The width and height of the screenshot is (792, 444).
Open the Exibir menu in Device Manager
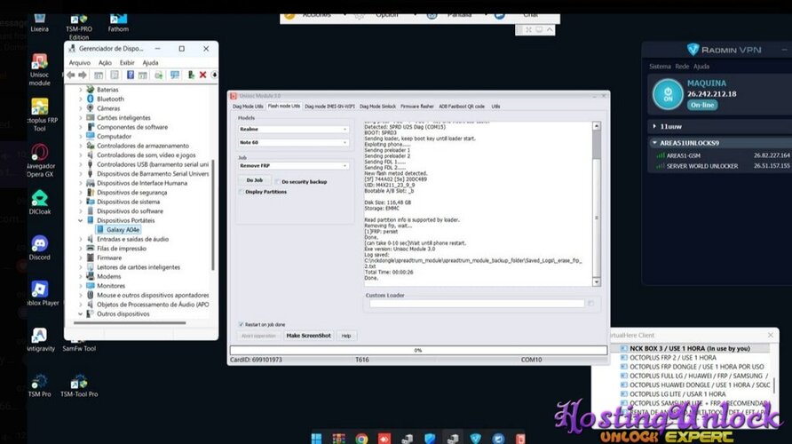(127, 63)
